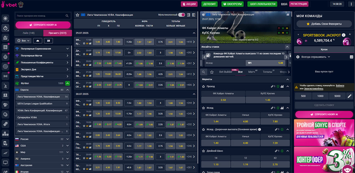Collapse the Футбол category
Screen dimensions: 355x173
pyautogui.click(x=68, y=83)
